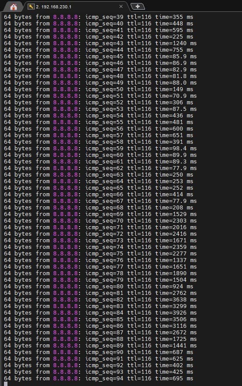Click the terminal cursor block at bottom
Screen dimensions: 242x386
pyautogui.click(x=6, y=384)
